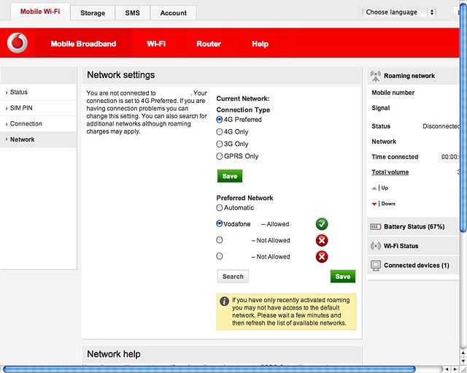The height and width of the screenshot is (373, 467).
Task: Expand the Wi-Fi Status section
Action: pyautogui.click(x=413, y=246)
